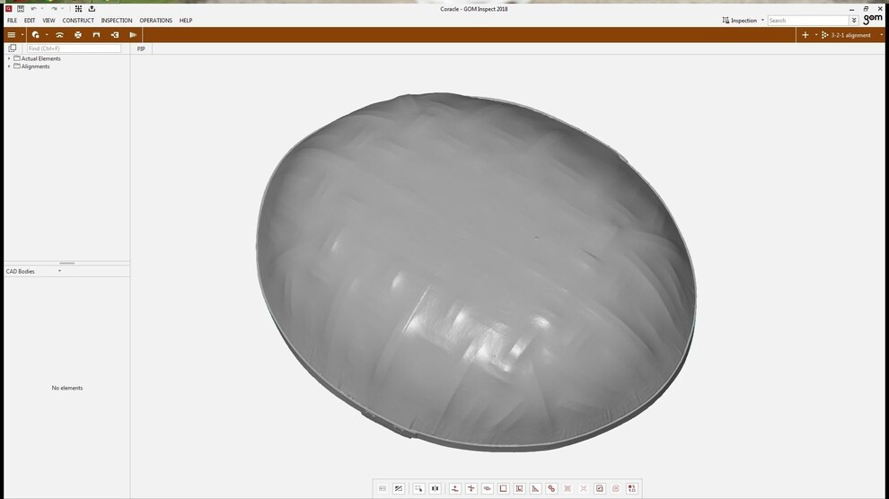Select the Actual Elements folder

pos(38,58)
